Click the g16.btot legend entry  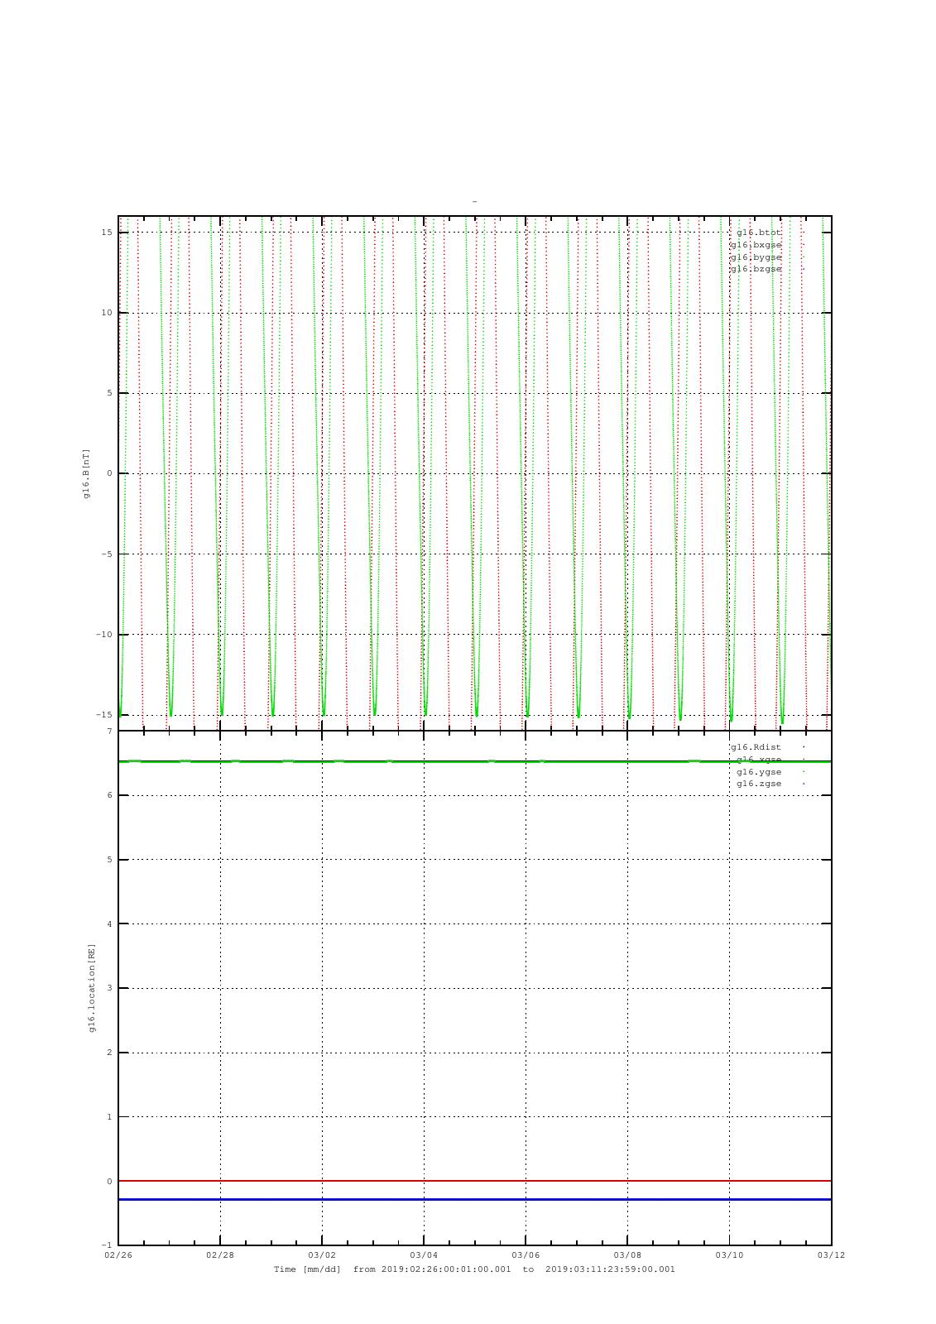758,233
